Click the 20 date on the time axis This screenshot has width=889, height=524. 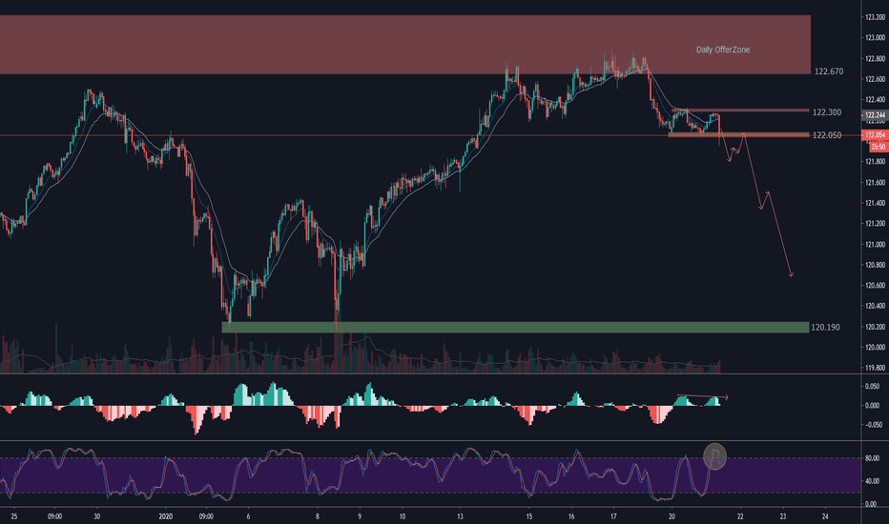672,515
